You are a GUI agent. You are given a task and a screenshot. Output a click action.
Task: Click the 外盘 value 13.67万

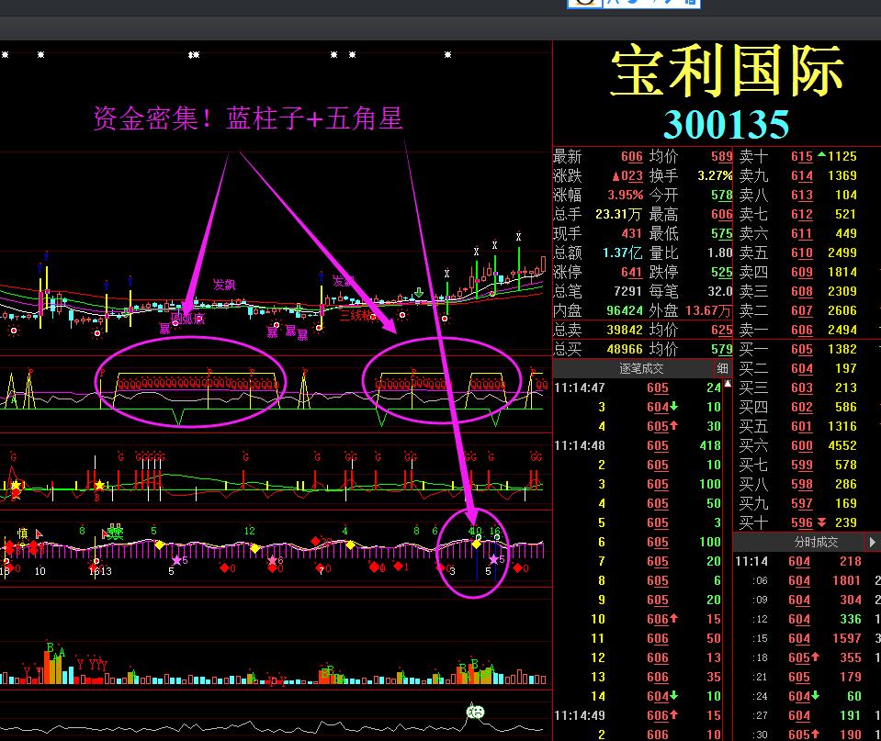pyautogui.click(x=708, y=310)
